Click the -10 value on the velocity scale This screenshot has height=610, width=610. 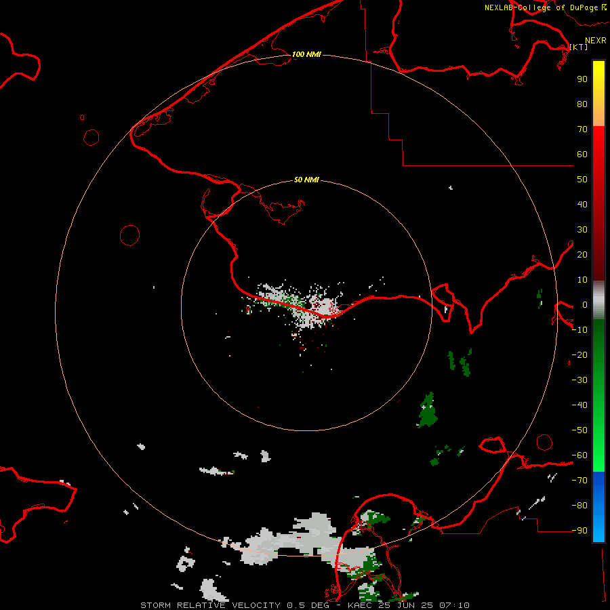pyautogui.click(x=579, y=330)
